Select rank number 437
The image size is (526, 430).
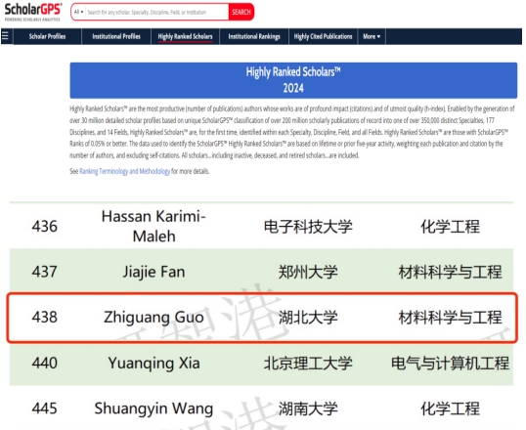point(45,272)
